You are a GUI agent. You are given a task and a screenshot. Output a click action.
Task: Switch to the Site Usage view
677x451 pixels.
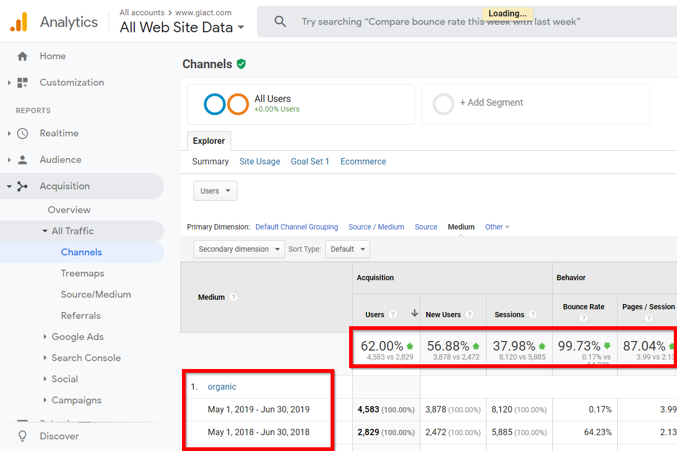pyautogui.click(x=260, y=162)
